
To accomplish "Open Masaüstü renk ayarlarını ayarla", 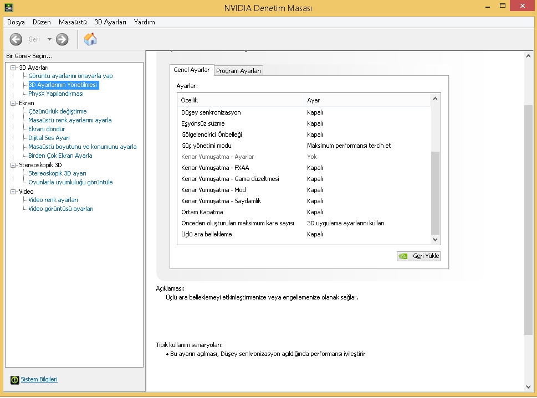I will click(70, 121).
